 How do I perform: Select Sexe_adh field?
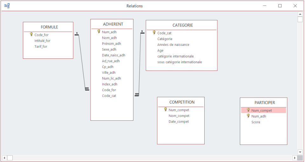[x=109, y=50]
